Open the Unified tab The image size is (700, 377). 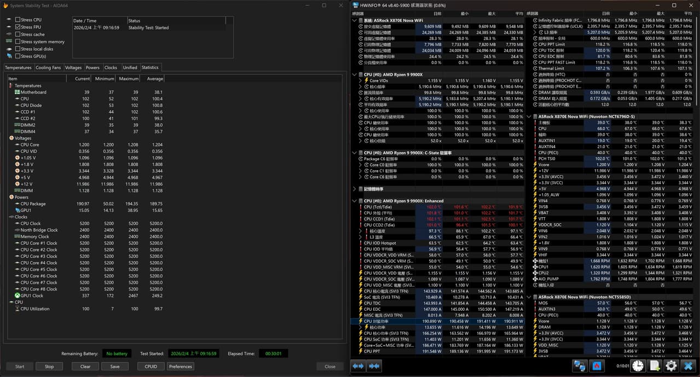pos(130,68)
